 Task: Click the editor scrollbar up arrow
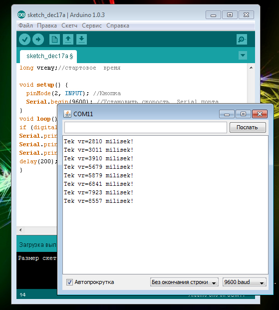(x=251, y=68)
